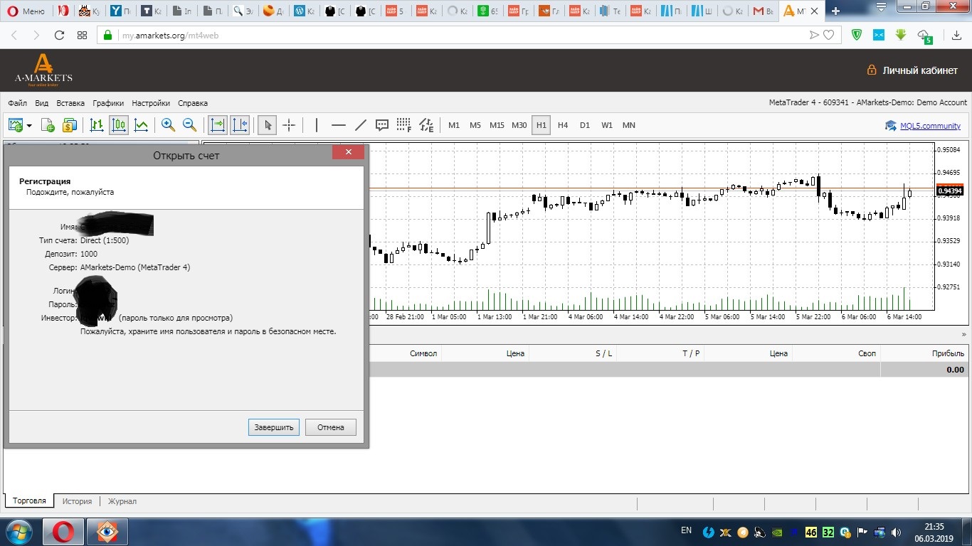Select the Trendline drawing tool

(x=361, y=125)
